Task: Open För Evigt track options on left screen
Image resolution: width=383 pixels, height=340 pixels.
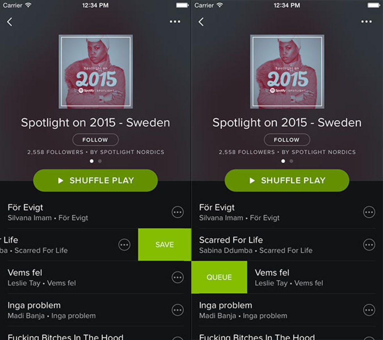Action: click(x=177, y=212)
